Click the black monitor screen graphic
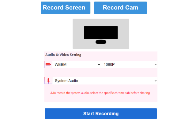 coord(101,33)
